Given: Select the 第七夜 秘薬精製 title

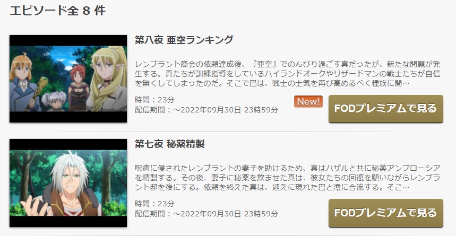Looking at the screenshot, I should (170, 144).
